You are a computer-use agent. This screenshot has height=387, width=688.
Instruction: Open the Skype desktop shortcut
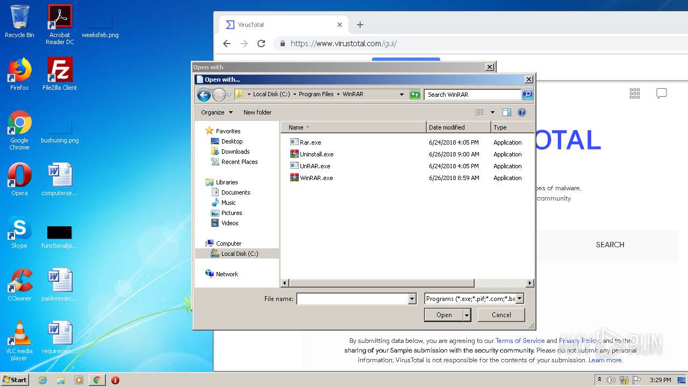[19, 232]
